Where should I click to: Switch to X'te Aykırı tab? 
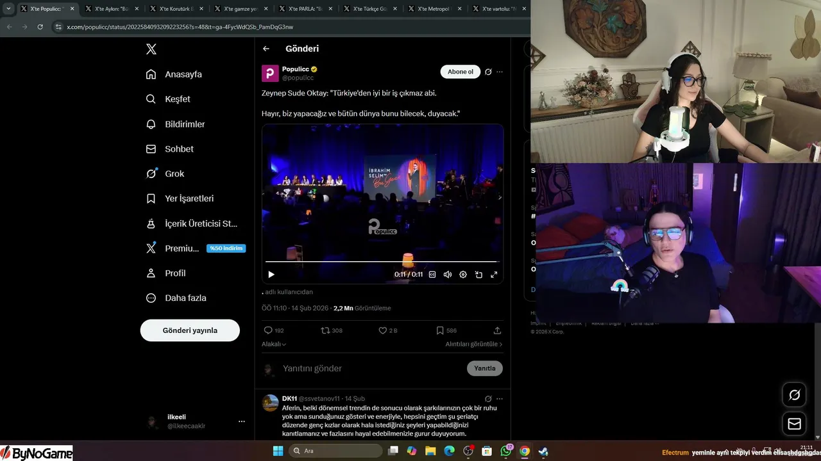pyautogui.click(x=111, y=9)
